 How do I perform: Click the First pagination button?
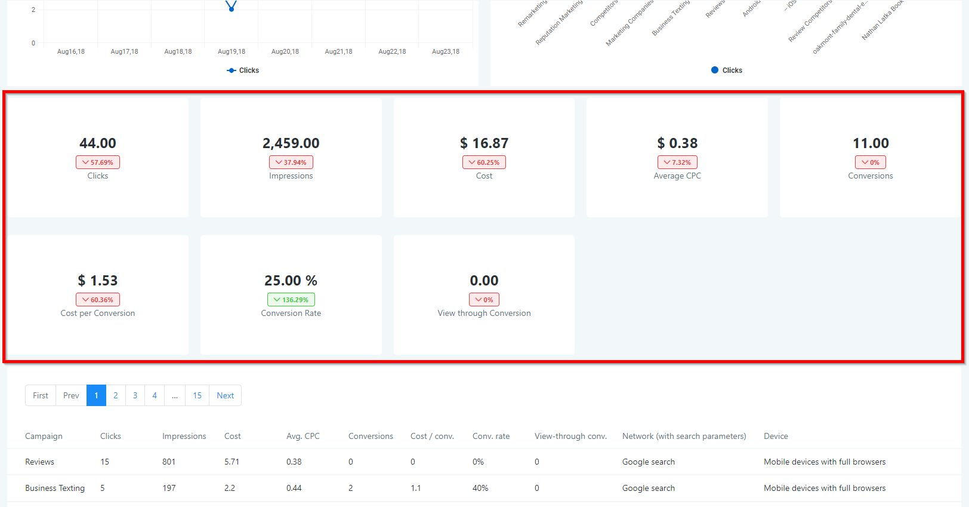click(41, 395)
